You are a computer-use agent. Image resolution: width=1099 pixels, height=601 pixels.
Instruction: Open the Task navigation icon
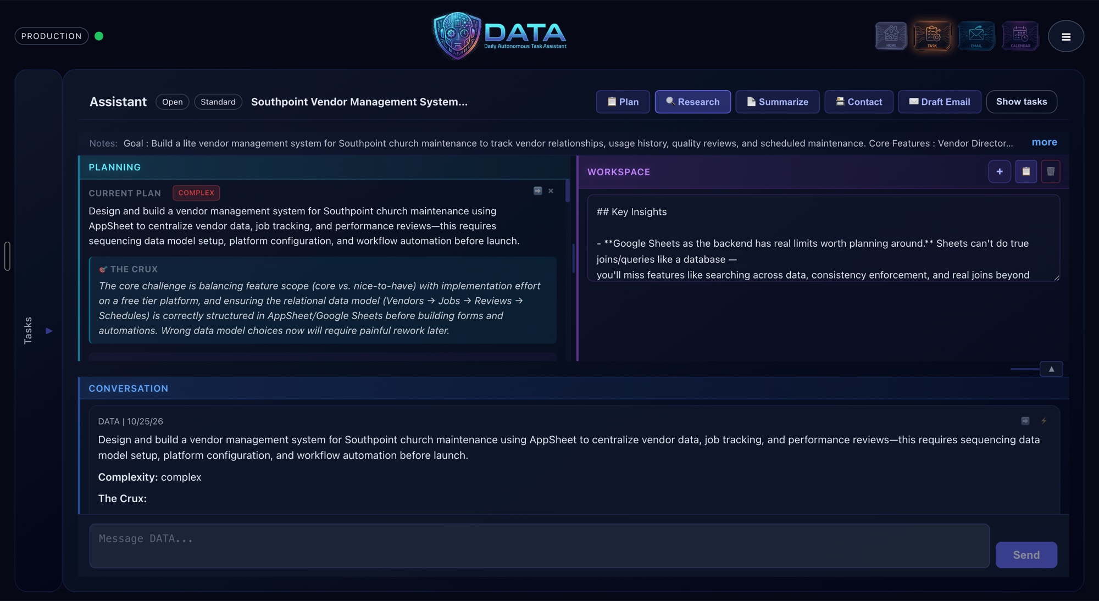[x=933, y=36]
